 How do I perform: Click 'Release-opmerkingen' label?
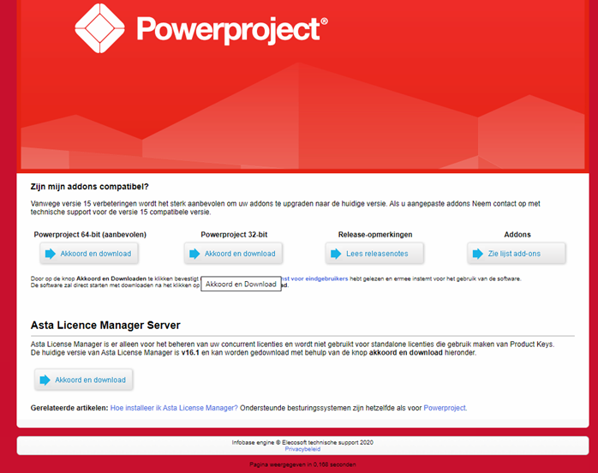coord(375,235)
